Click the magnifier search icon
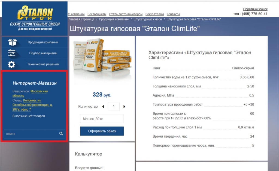This screenshot has width=279, height=171. 61,134
